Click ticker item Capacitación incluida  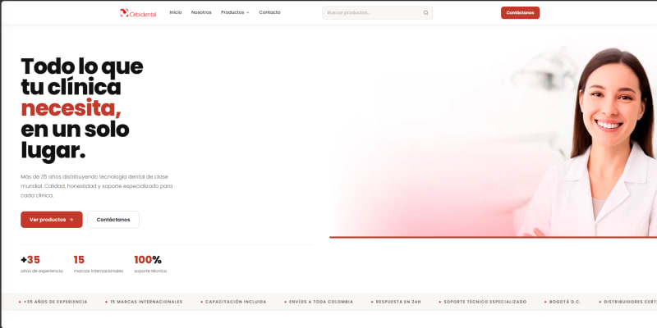click(x=233, y=302)
